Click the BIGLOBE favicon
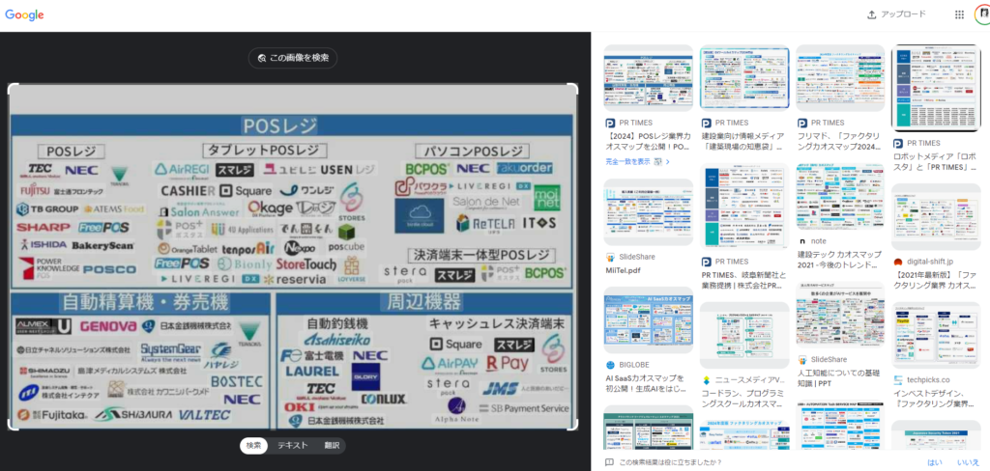The image size is (990, 471). click(611, 365)
